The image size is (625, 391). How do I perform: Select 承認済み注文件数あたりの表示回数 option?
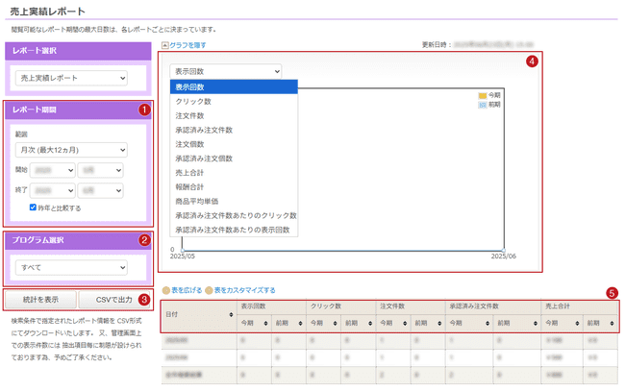point(234,231)
